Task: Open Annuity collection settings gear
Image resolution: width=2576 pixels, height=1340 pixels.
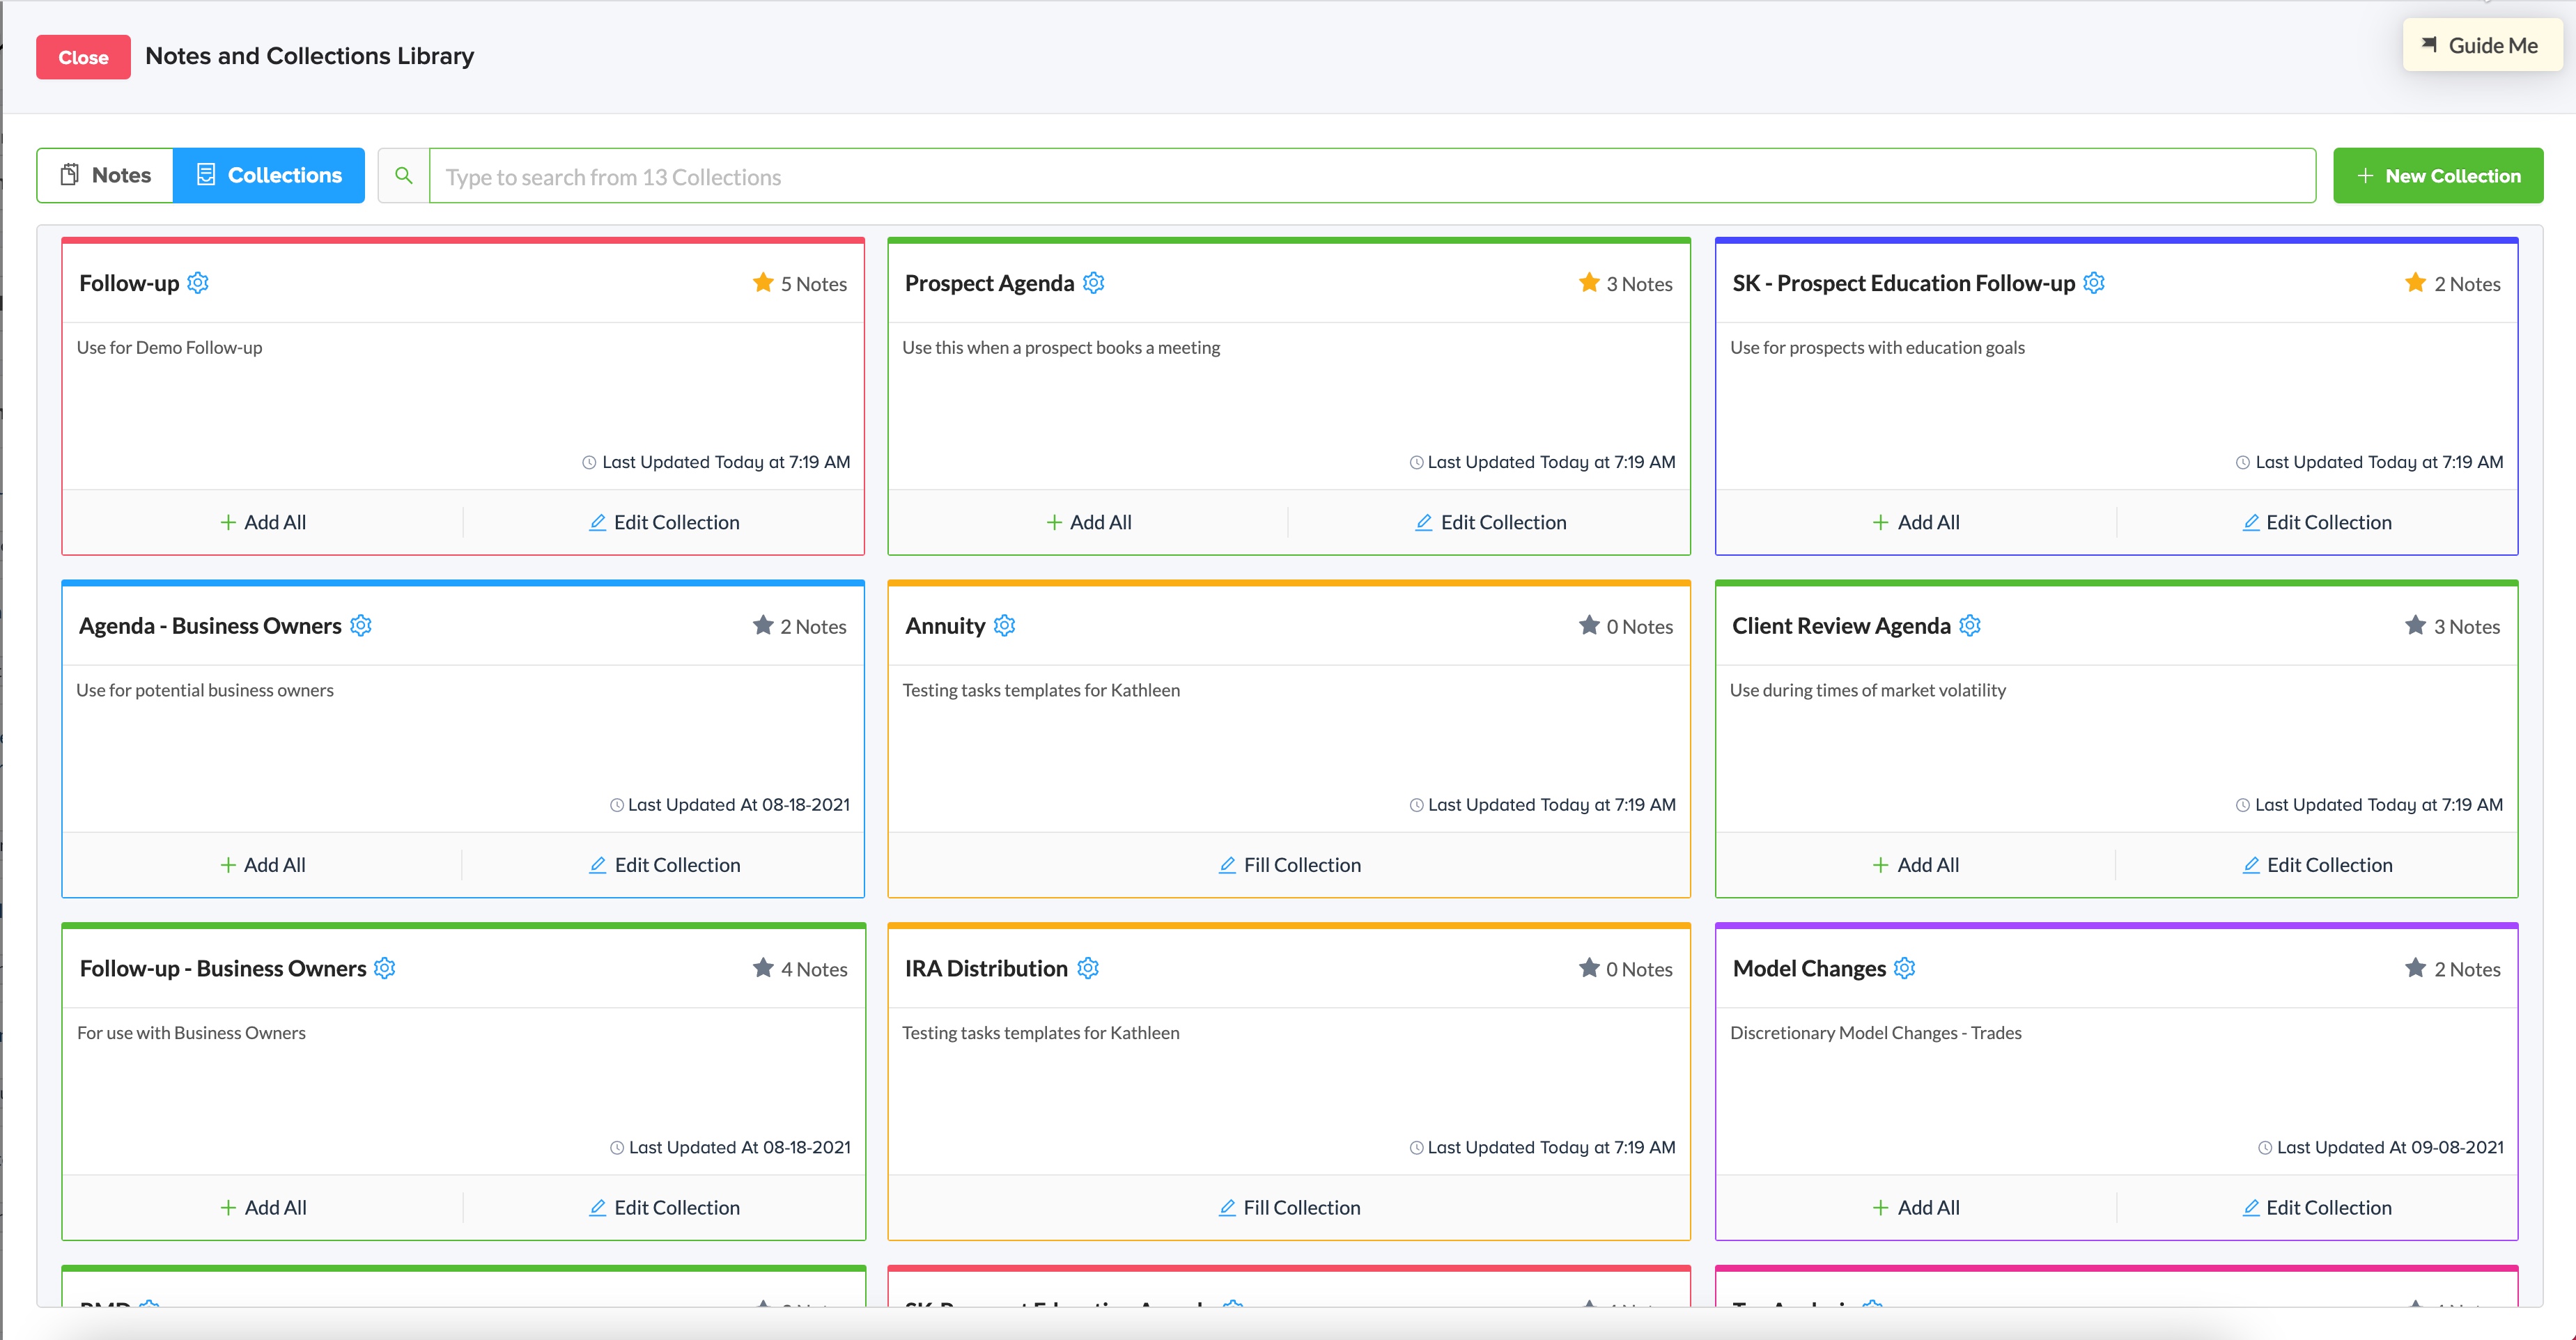Action: coord(1005,626)
